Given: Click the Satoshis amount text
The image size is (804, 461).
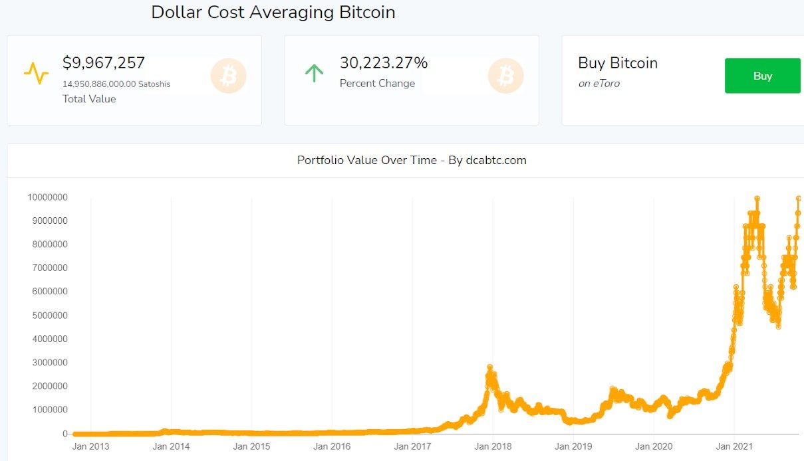Looking at the screenshot, I should 116,84.
